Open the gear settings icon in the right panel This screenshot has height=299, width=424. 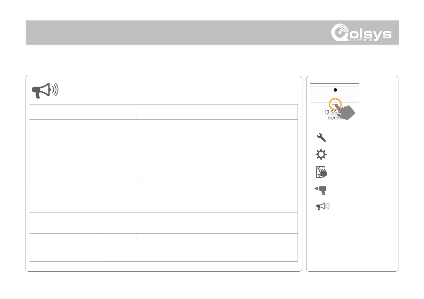[321, 155]
